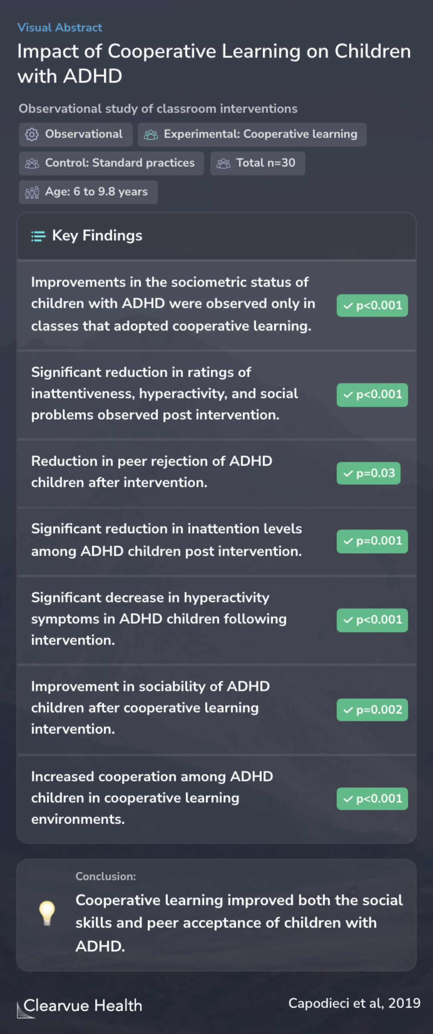This screenshot has width=433, height=1034.
Task: Click the people icon beside Experimental: Cooperative learning
Action: 150,134
